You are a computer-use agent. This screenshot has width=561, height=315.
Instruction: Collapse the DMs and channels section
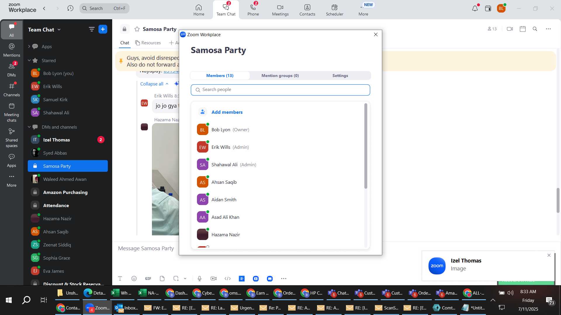[x=29, y=127]
